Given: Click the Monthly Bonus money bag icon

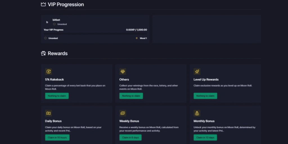Looking at the screenshot, I should pos(197,113).
